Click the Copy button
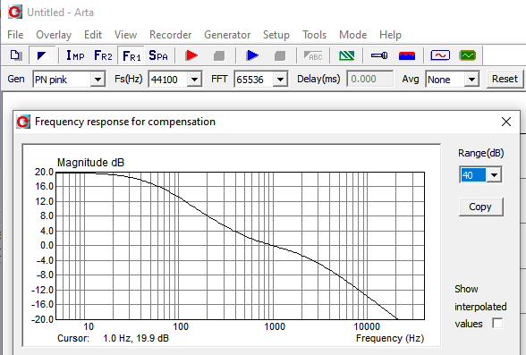The image size is (526, 355). point(480,207)
